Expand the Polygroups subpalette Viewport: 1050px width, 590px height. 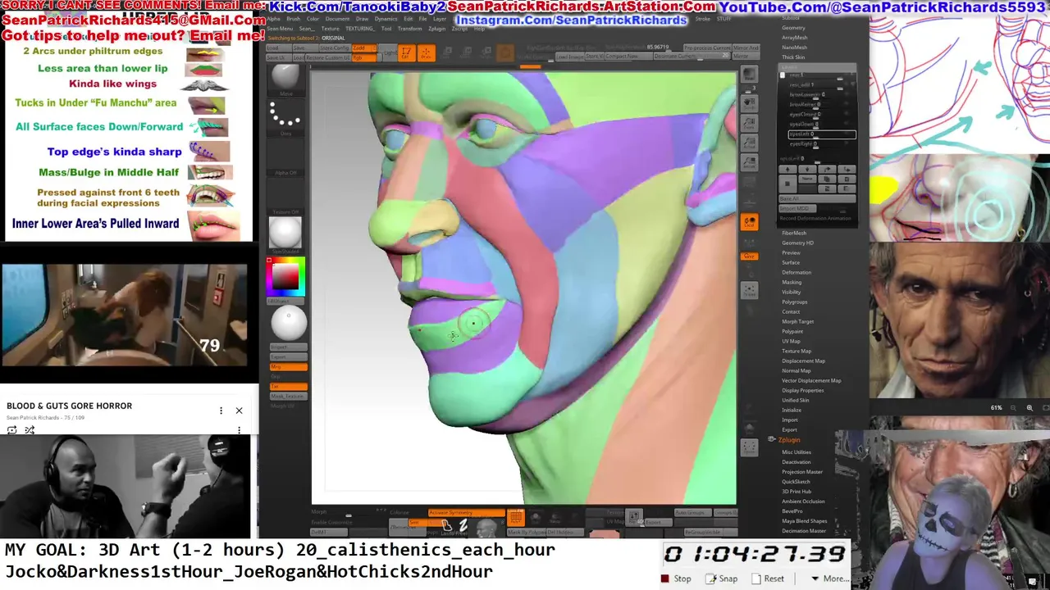(795, 302)
